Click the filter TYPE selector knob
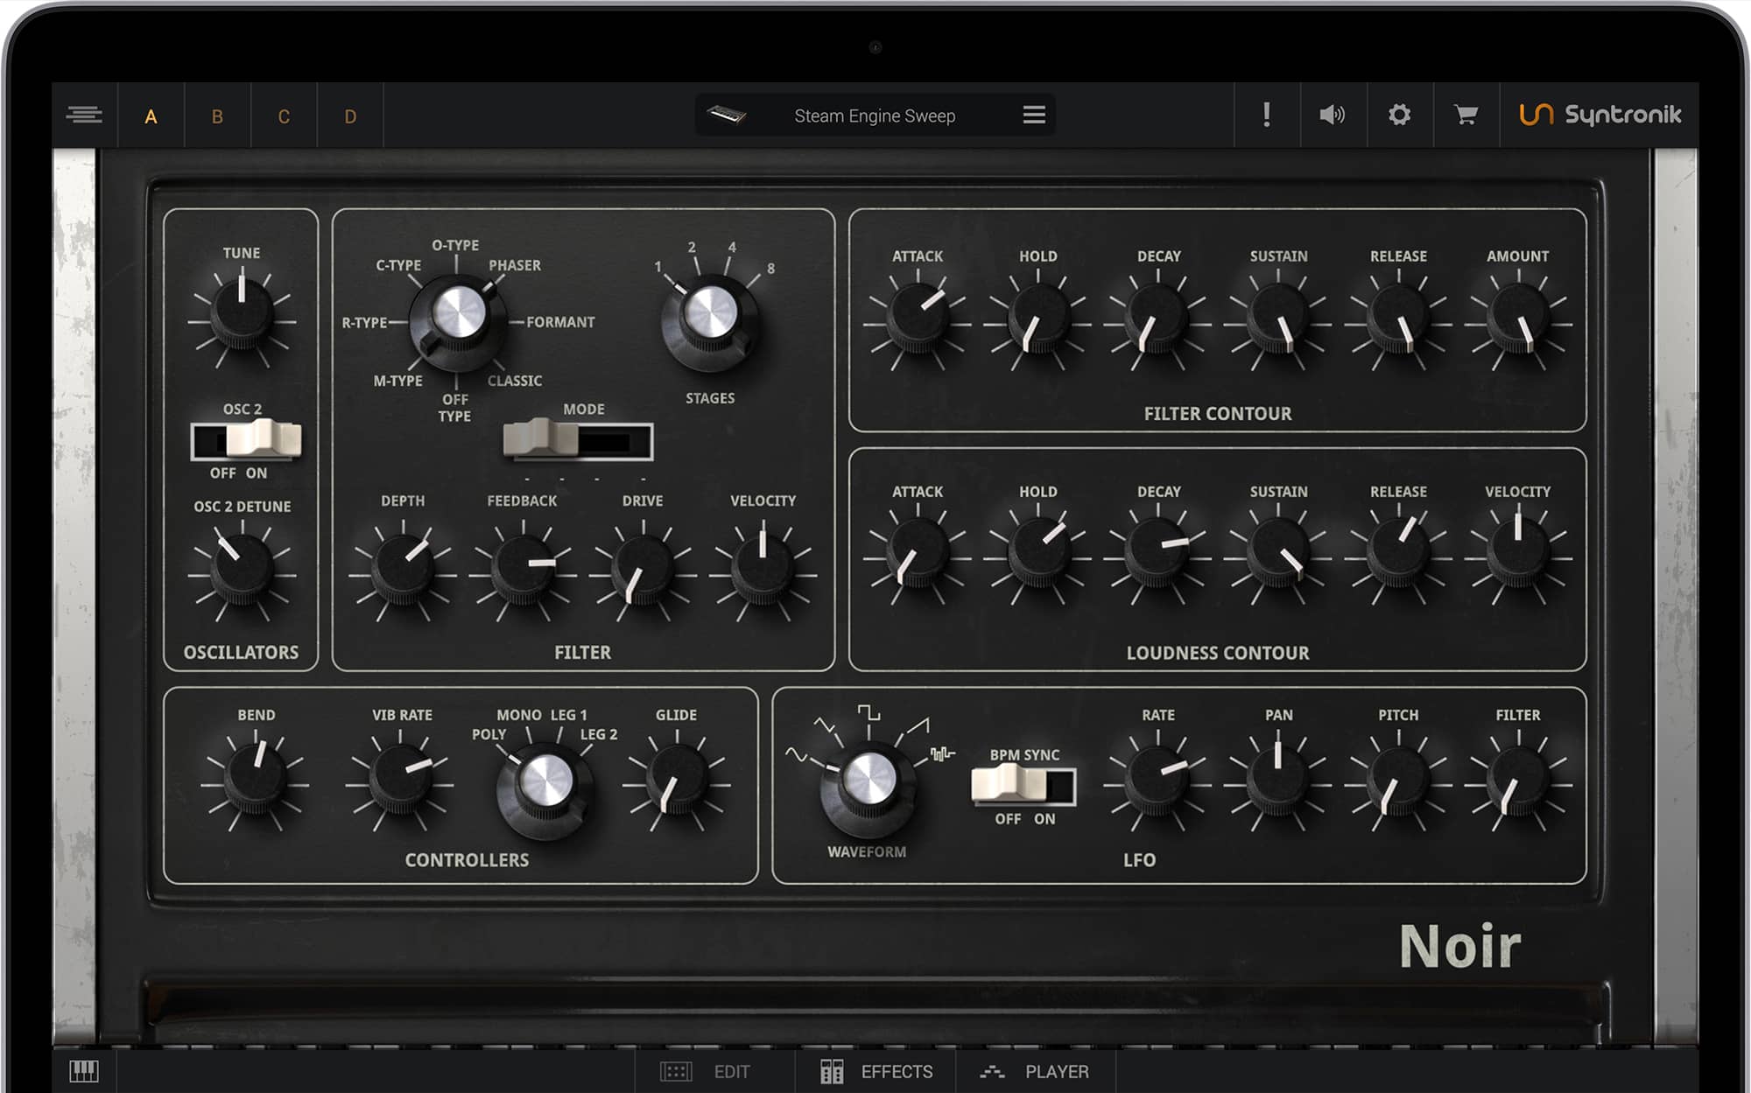 (457, 322)
